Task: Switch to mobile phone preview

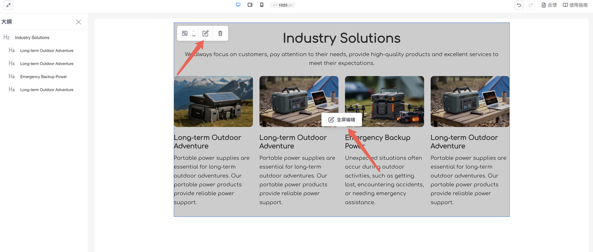Action: [x=262, y=5]
